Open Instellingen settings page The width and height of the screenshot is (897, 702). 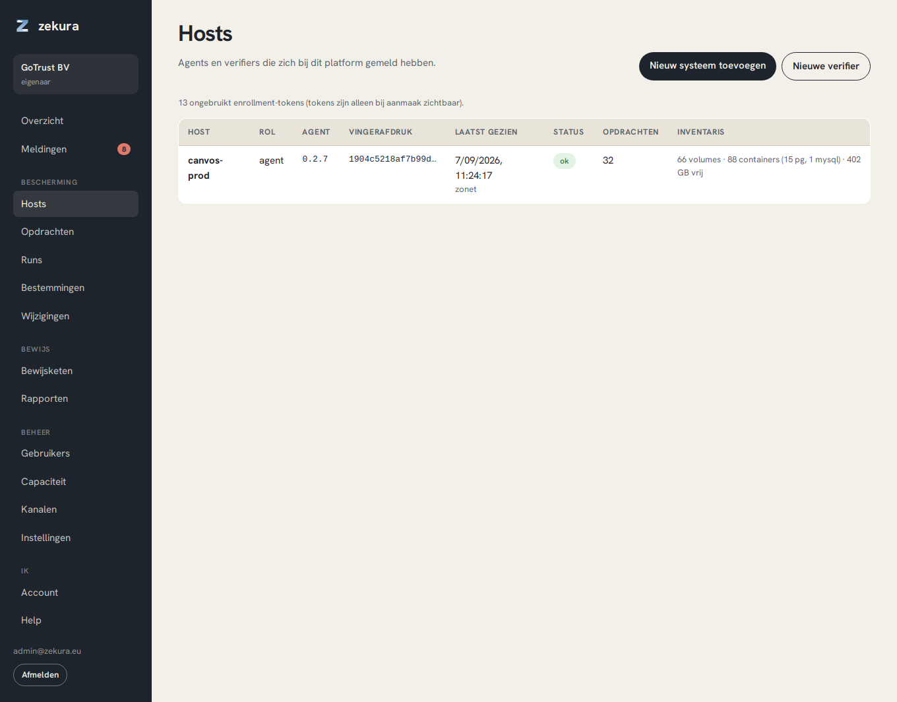76,538
